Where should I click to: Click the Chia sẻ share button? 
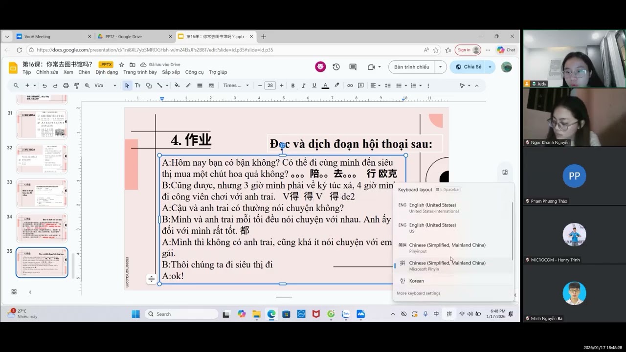469,67
